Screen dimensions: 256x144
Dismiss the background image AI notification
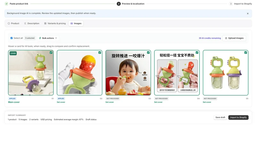point(248,13)
